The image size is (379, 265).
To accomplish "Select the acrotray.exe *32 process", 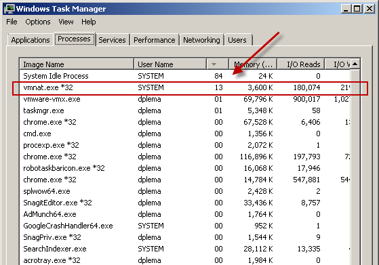I will pyautogui.click(x=185, y=260).
